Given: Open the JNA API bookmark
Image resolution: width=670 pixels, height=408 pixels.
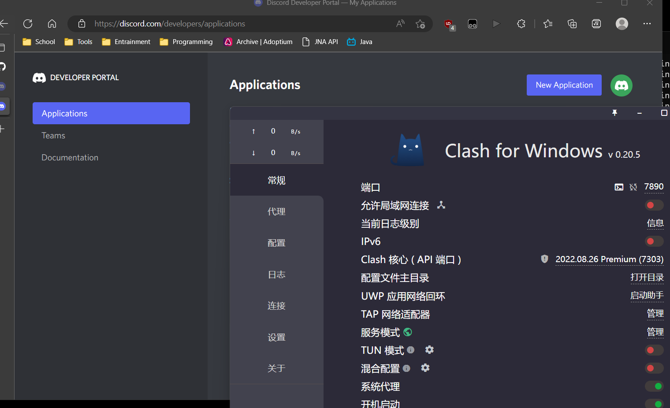Looking at the screenshot, I should 320,42.
